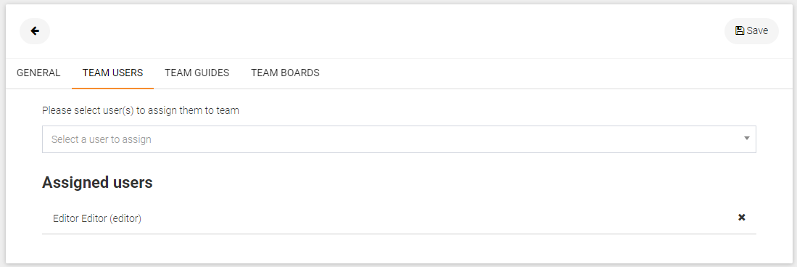Click the Assigned users heading

pos(97,183)
